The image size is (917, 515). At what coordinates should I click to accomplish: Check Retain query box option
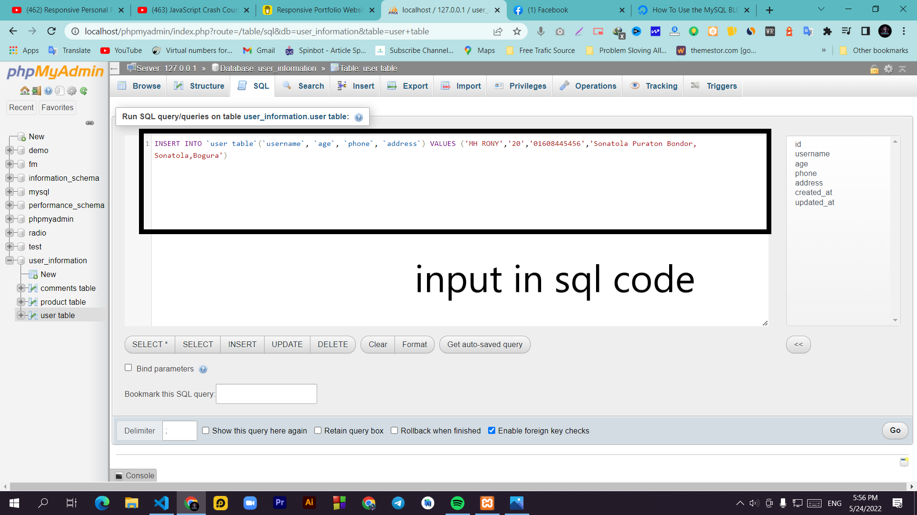click(318, 431)
